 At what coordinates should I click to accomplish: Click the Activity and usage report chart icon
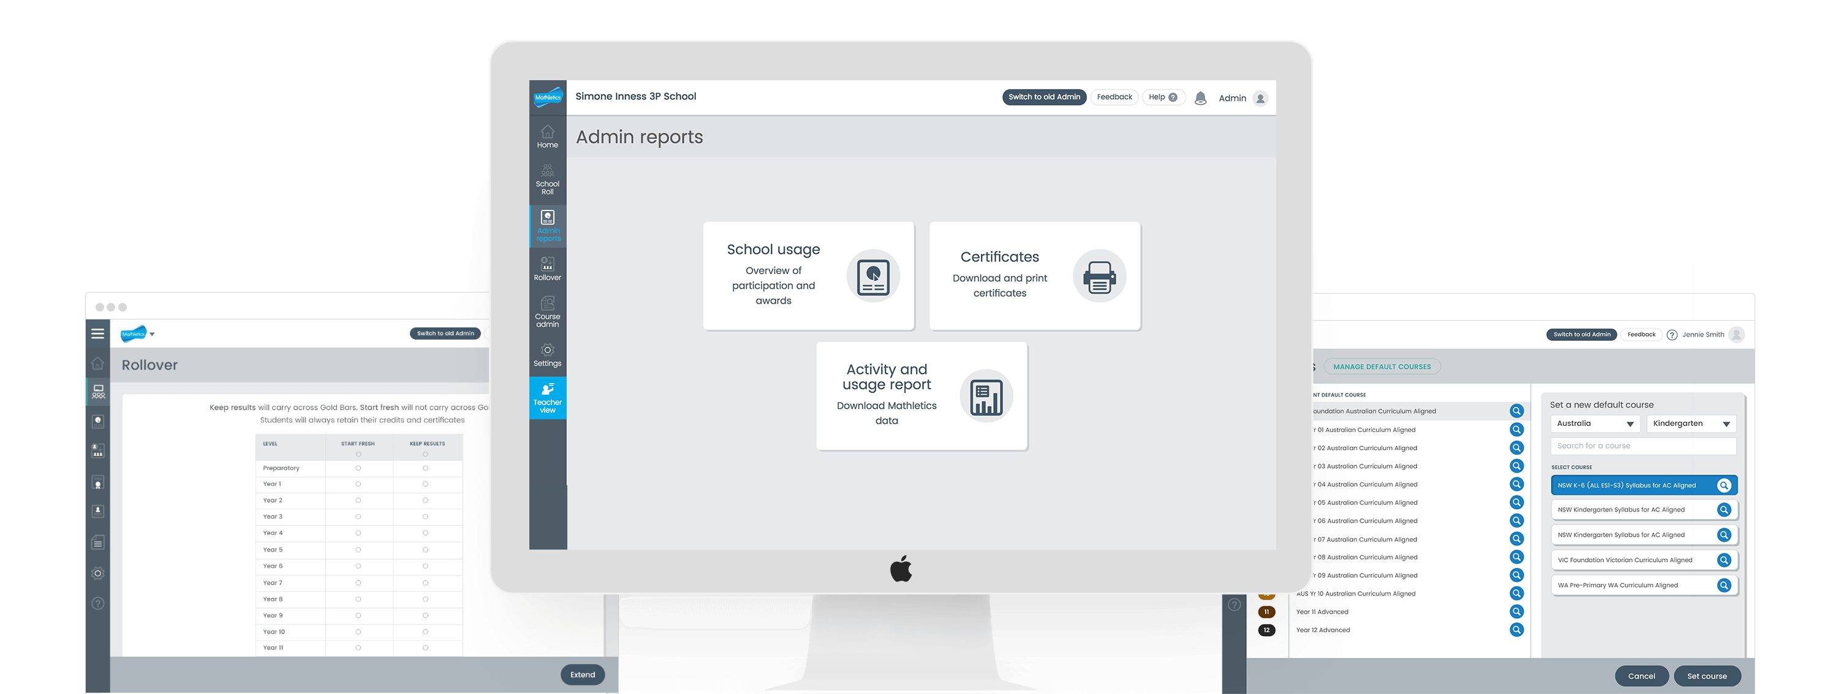987,396
